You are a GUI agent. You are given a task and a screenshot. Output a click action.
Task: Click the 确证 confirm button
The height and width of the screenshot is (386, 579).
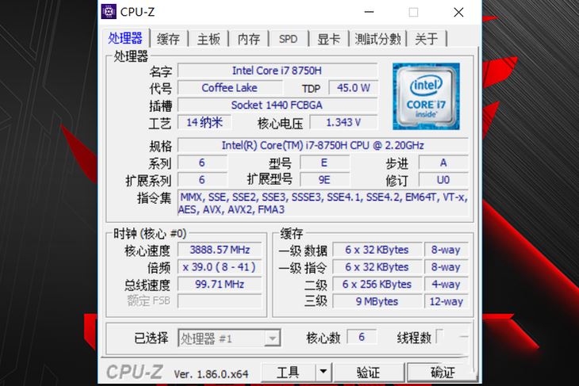point(442,372)
